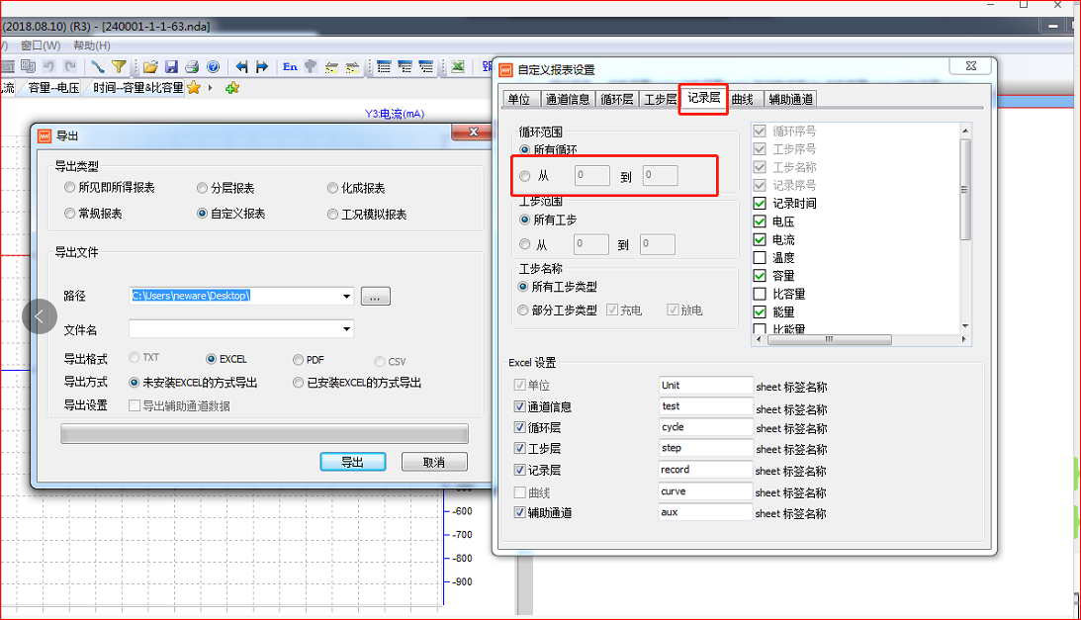Click the first list view icon
The image size is (1081, 620).
[384, 66]
